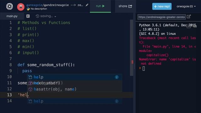
Task: Click the '# max()' comment line
Action: pos(26,41)
